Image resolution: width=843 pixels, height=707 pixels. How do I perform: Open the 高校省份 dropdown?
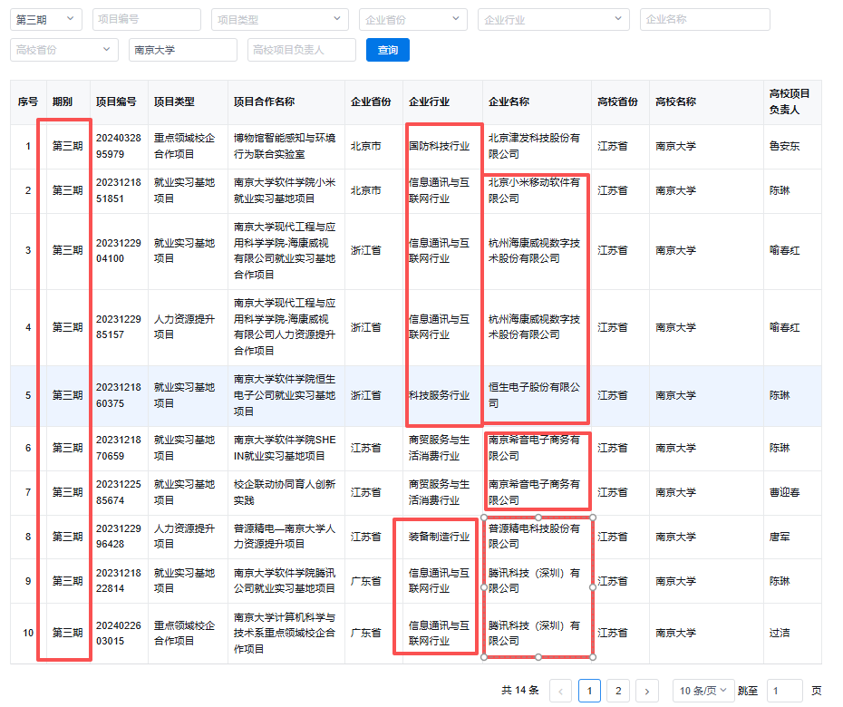(x=64, y=50)
